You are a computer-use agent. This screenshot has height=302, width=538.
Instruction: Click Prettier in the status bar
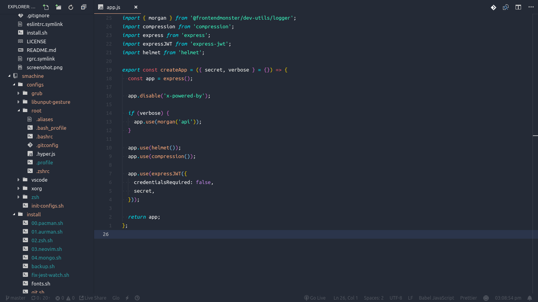point(469,298)
